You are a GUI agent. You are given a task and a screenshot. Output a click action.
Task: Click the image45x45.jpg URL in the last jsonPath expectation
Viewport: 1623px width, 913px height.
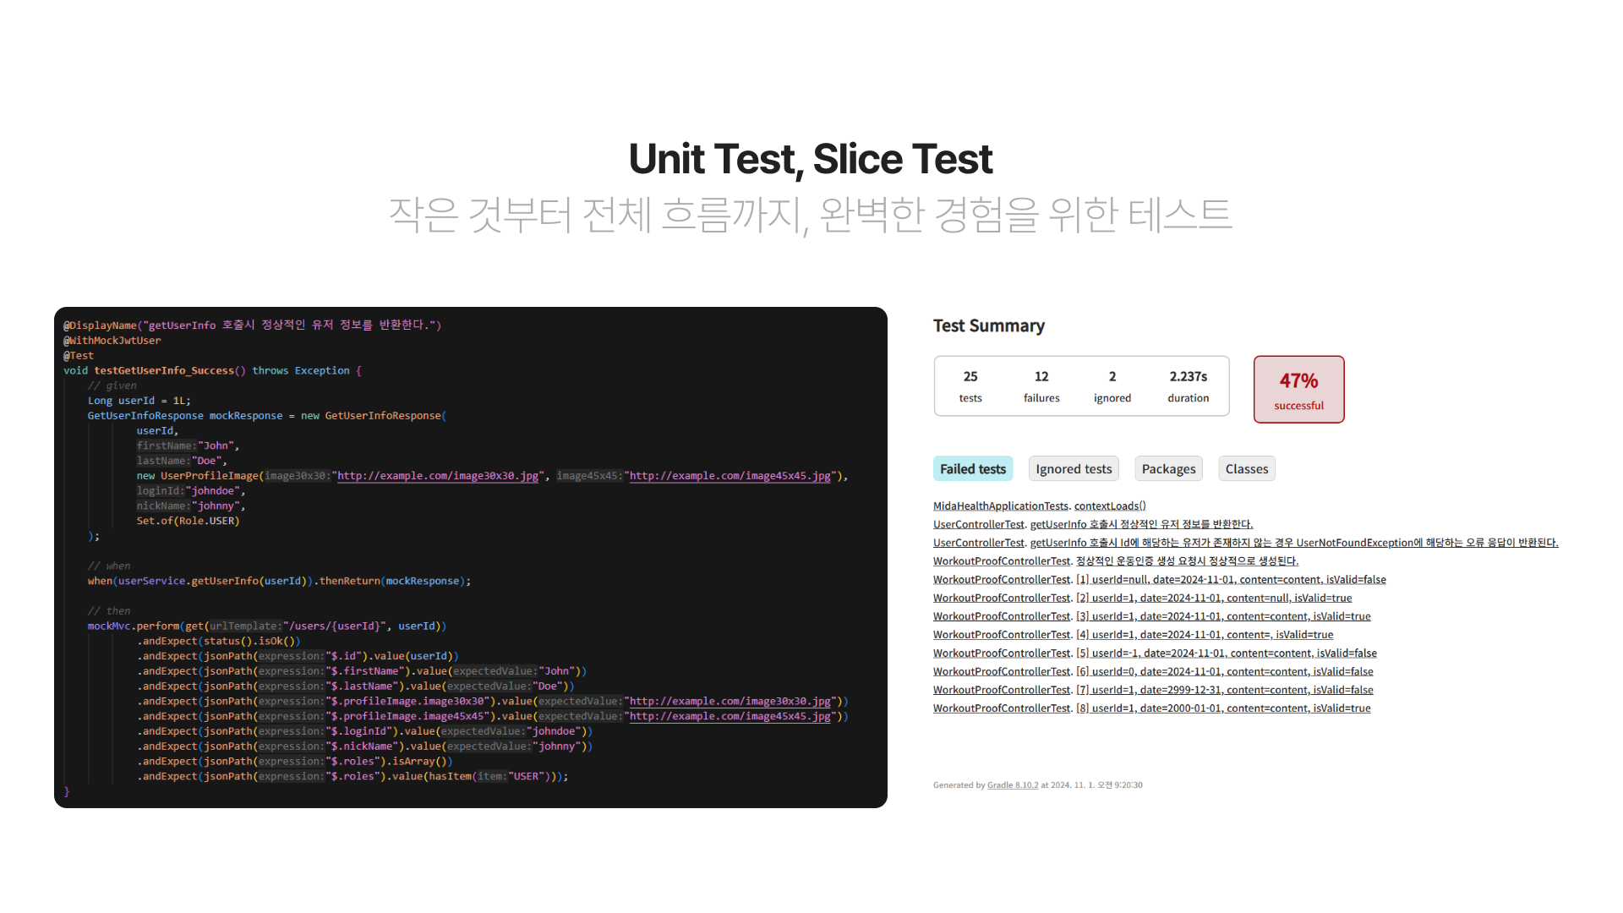[x=730, y=717]
